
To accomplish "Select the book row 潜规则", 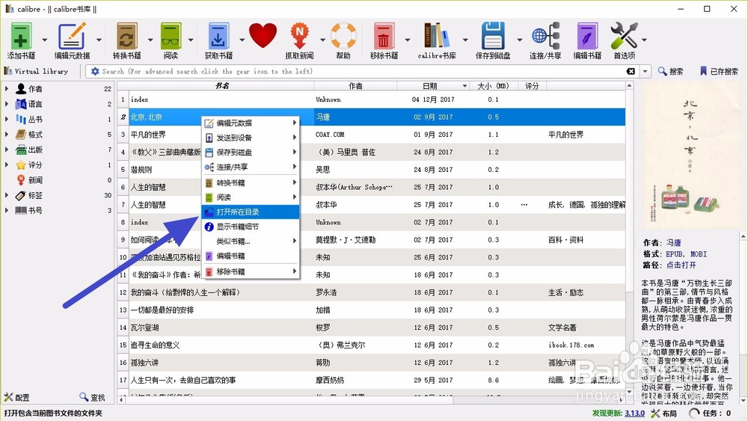I will point(371,170).
